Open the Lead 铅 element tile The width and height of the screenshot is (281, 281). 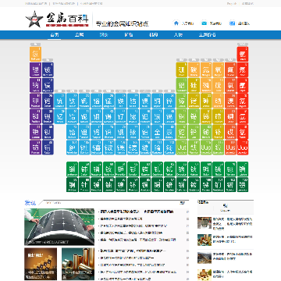tap(194, 132)
